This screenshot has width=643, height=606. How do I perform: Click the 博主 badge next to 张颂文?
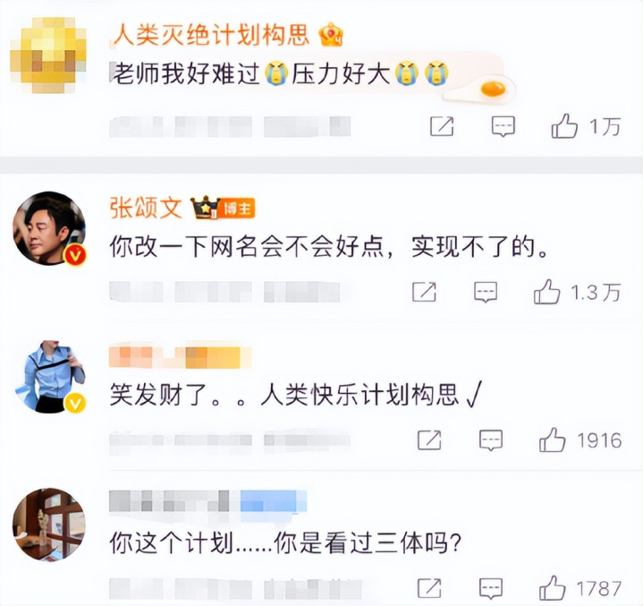tap(237, 209)
